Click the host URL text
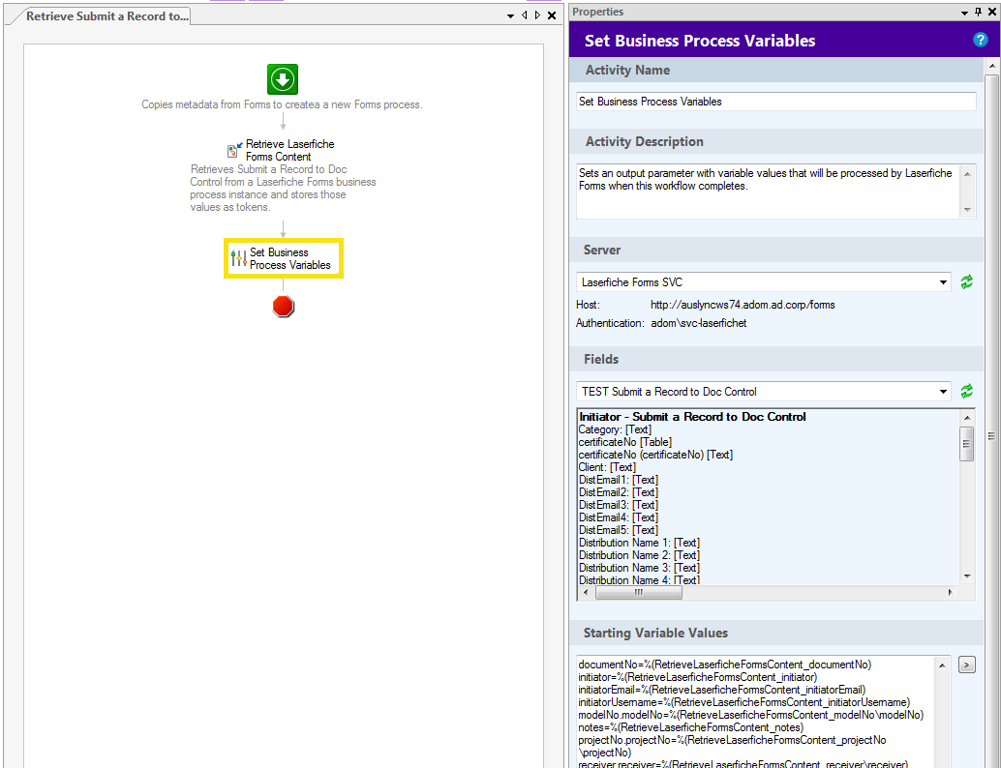 pos(743,305)
